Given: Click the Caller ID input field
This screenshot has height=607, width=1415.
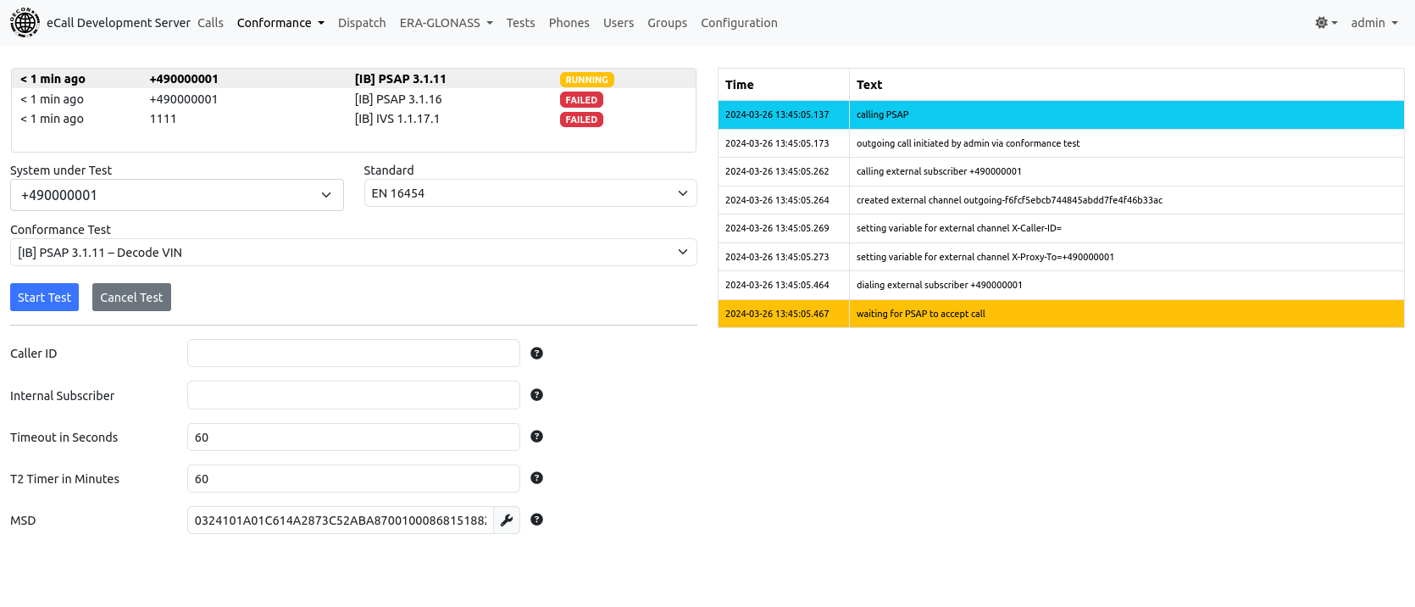Looking at the screenshot, I should 353,354.
